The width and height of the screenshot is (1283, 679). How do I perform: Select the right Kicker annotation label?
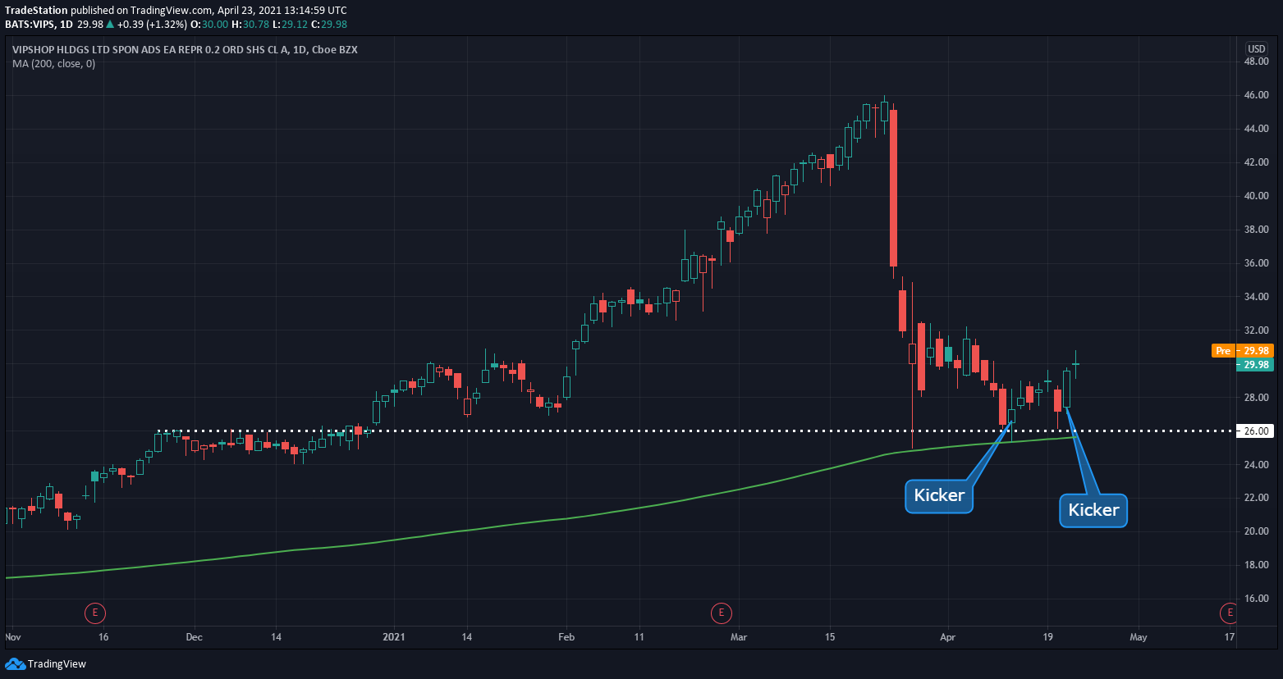click(x=1093, y=510)
